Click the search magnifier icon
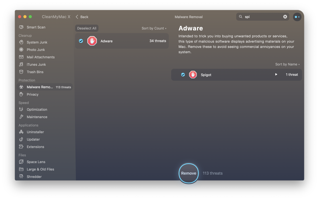The image size is (319, 200). (x=241, y=17)
